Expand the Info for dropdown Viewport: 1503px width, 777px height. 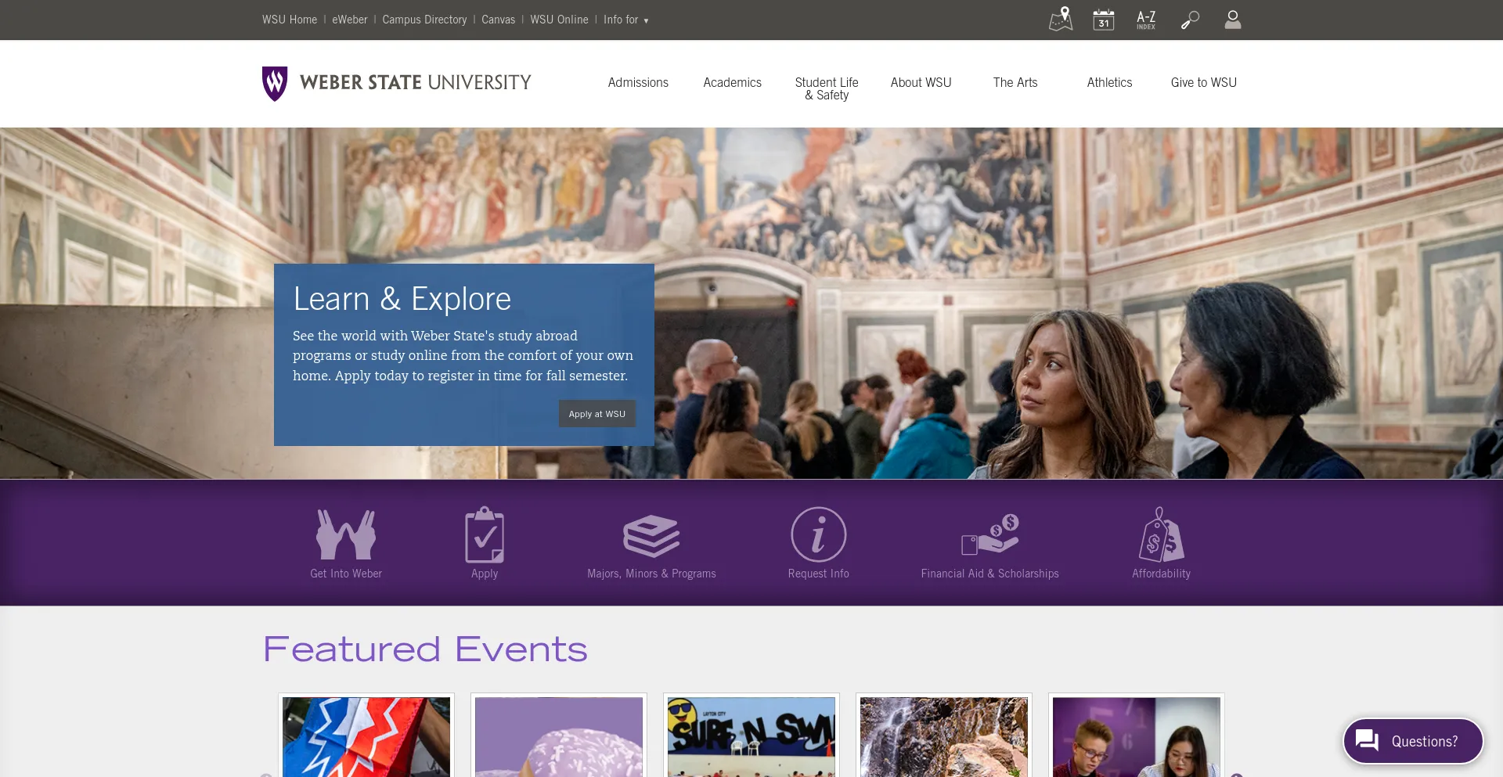(625, 20)
